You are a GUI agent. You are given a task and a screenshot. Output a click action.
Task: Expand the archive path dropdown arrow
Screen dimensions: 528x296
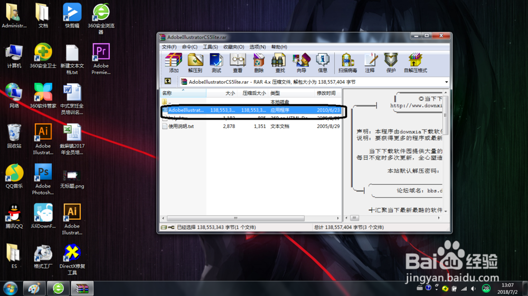click(447, 82)
